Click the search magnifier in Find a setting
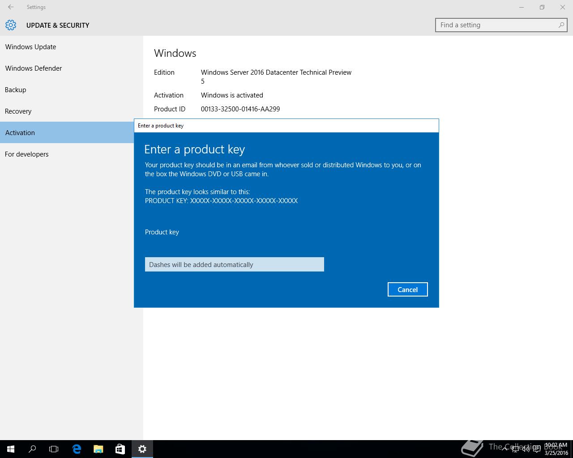This screenshot has width=573, height=458. tap(561, 25)
